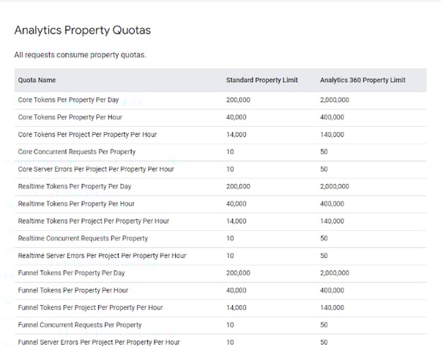Select the Analytics 360 Property Limit header
441x346 pixels.
[363, 80]
